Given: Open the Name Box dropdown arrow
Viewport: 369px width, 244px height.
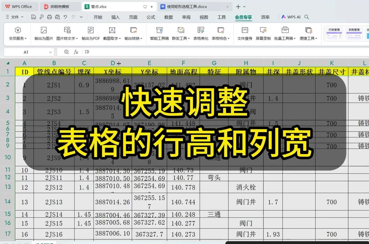Looking at the screenshot, I should (x=50, y=52).
